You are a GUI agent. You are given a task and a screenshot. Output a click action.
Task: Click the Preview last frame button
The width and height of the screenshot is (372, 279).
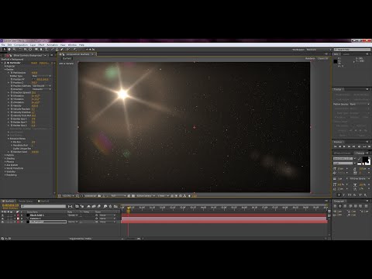[354, 146]
